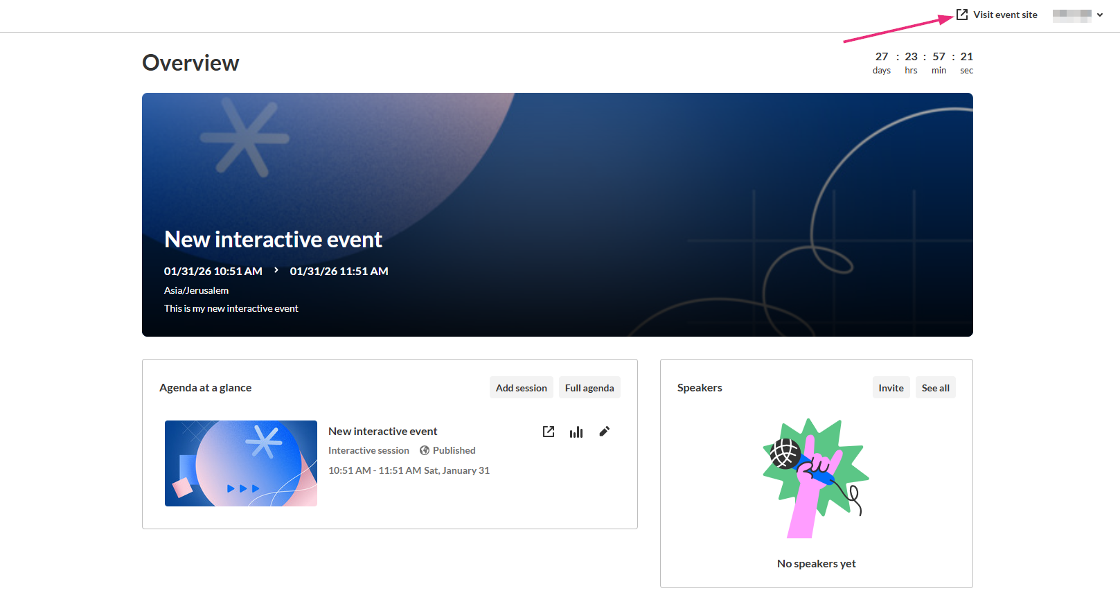Click the Add session button
The height and width of the screenshot is (611, 1120).
point(522,388)
